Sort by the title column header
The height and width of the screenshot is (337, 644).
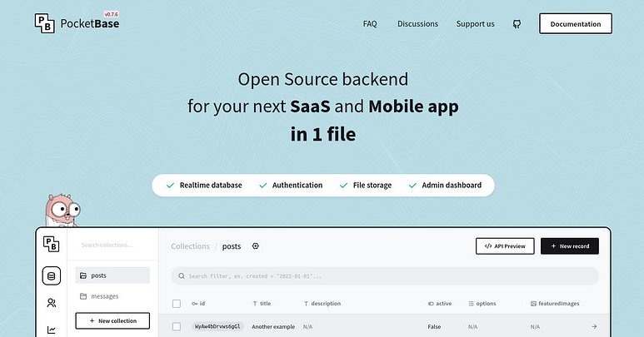[x=262, y=304]
